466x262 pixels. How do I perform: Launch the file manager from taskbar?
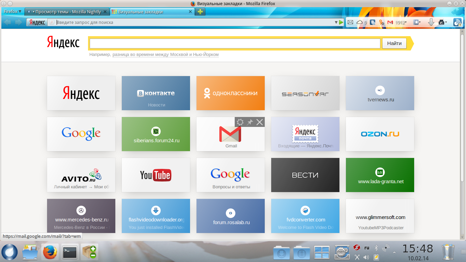[x=31, y=252]
